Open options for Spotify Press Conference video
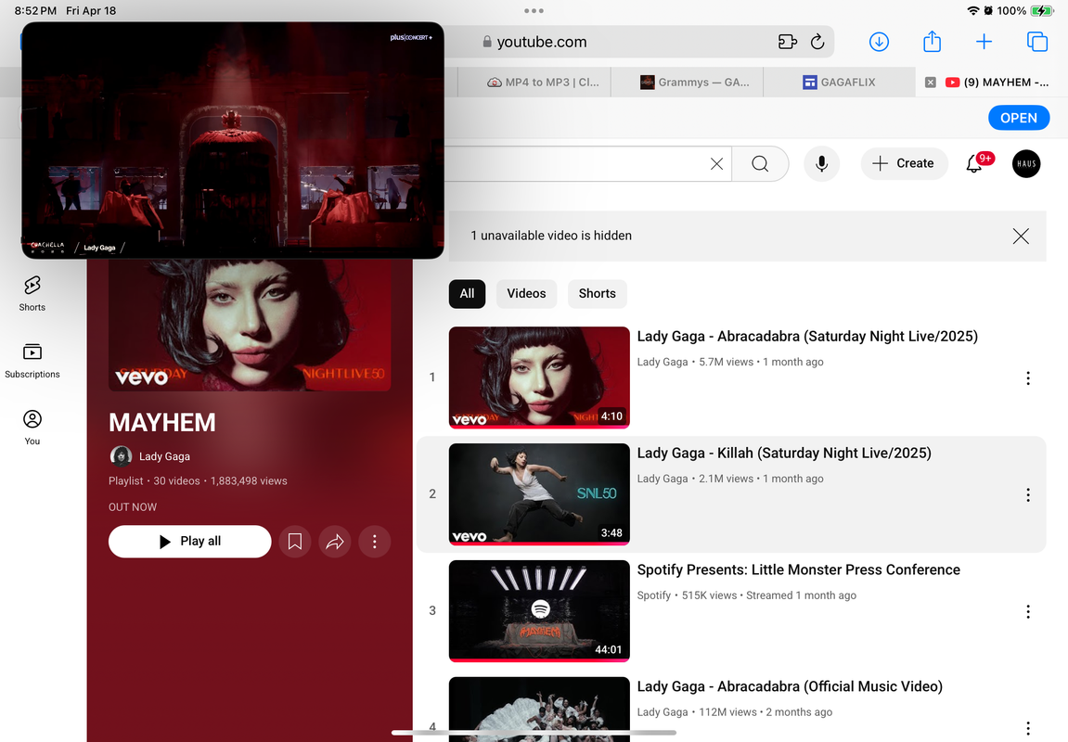Viewport: 1068px width, 742px height. (1028, 611)
